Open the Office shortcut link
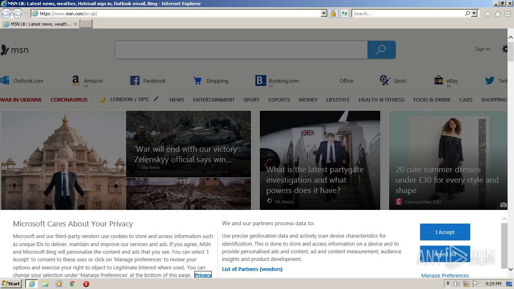 (x=346, y=81)
